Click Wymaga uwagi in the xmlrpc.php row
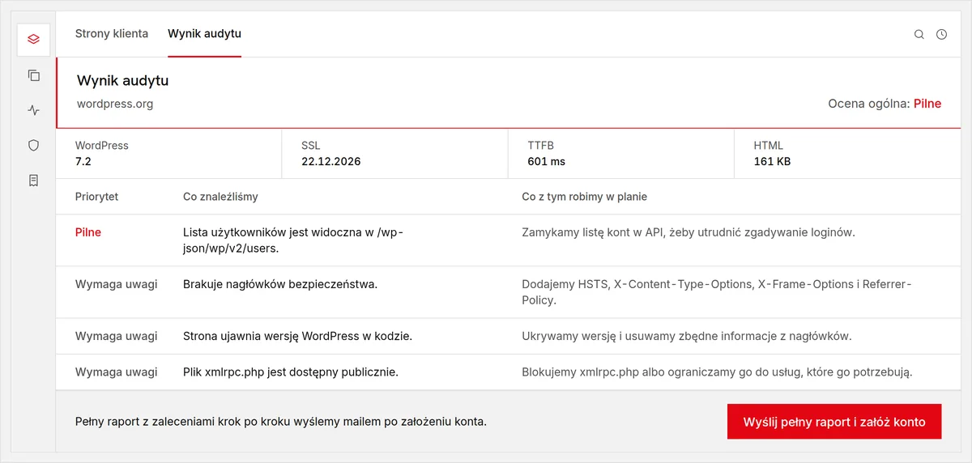Viewport: 972px width, 463px height. [x=116, y=372]
